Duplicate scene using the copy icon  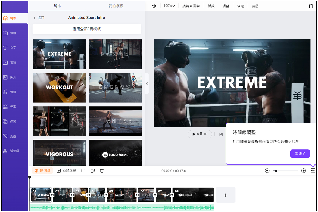click(x=92, y=171)
